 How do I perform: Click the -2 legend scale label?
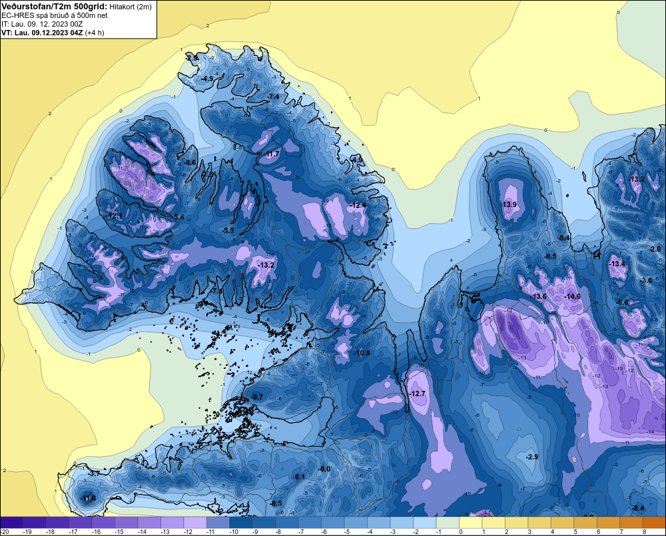tap(416, 532)
